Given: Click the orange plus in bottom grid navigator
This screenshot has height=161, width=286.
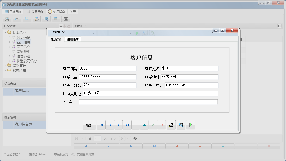Looking at the screenshot, I should [177, 146].
